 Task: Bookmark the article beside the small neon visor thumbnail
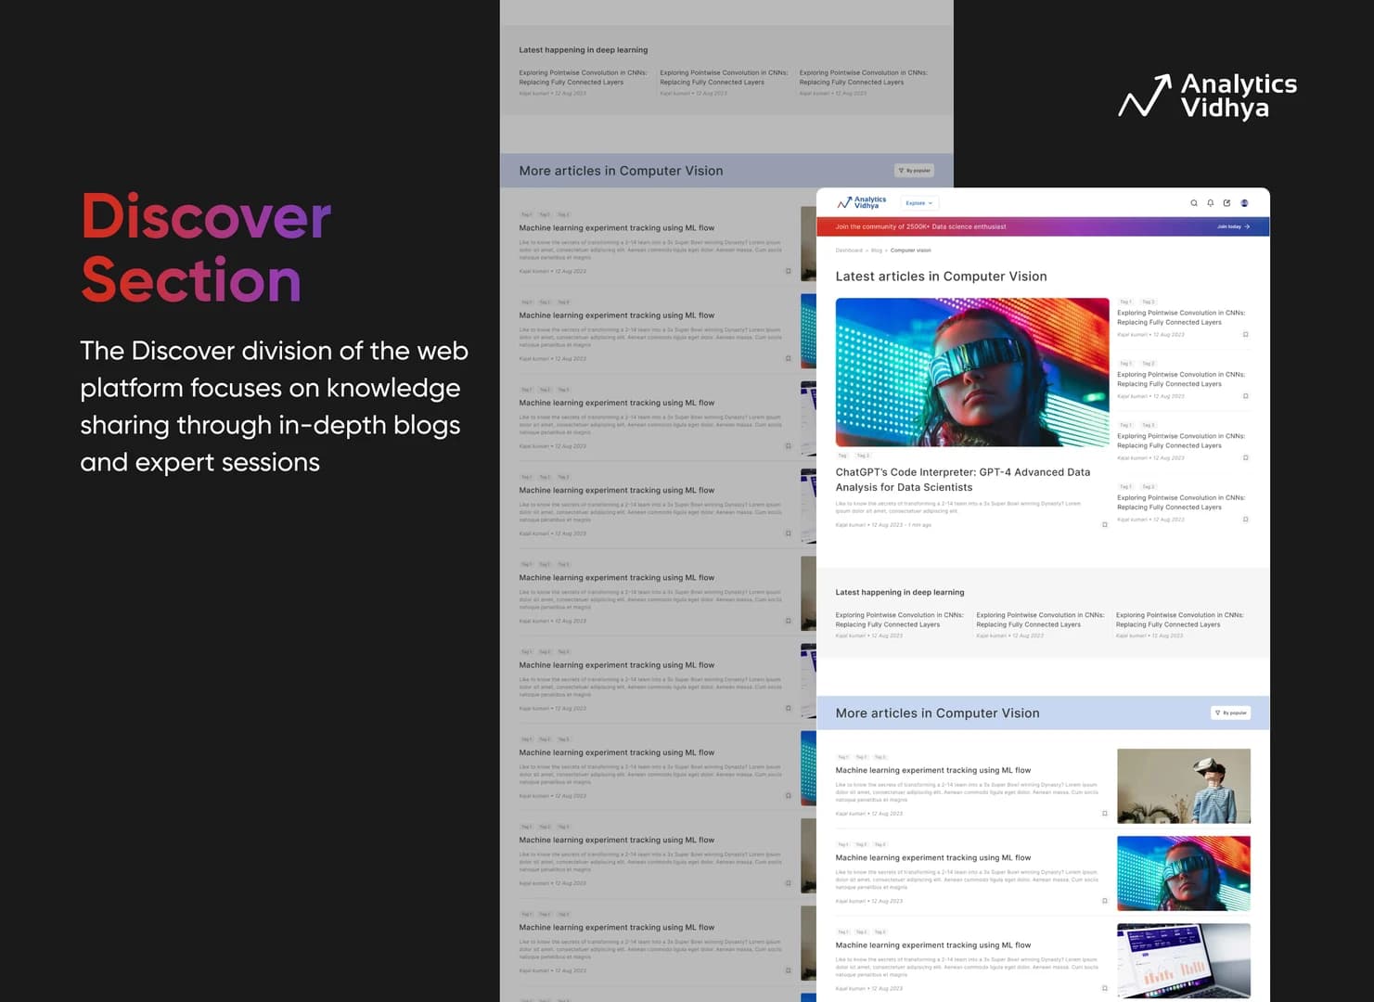tap(1104, 901)
